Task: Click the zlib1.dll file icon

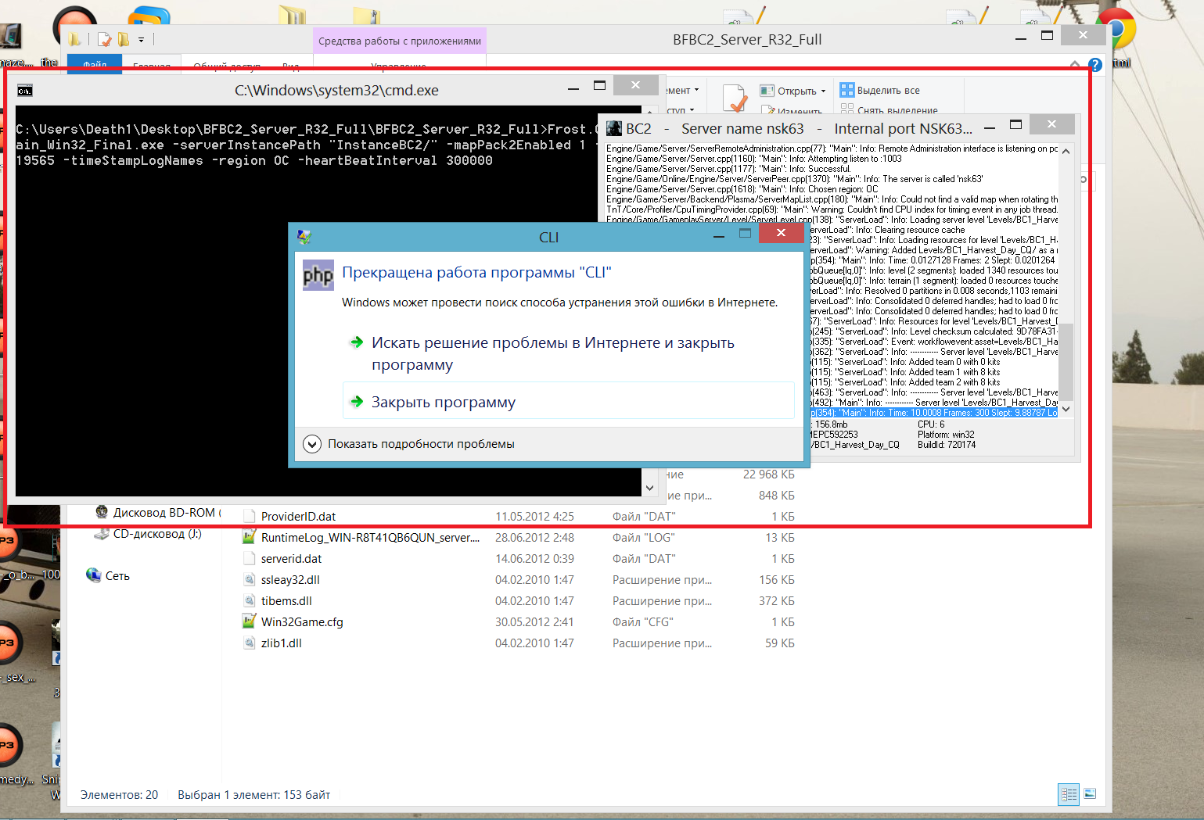Action: click(250, 643)
